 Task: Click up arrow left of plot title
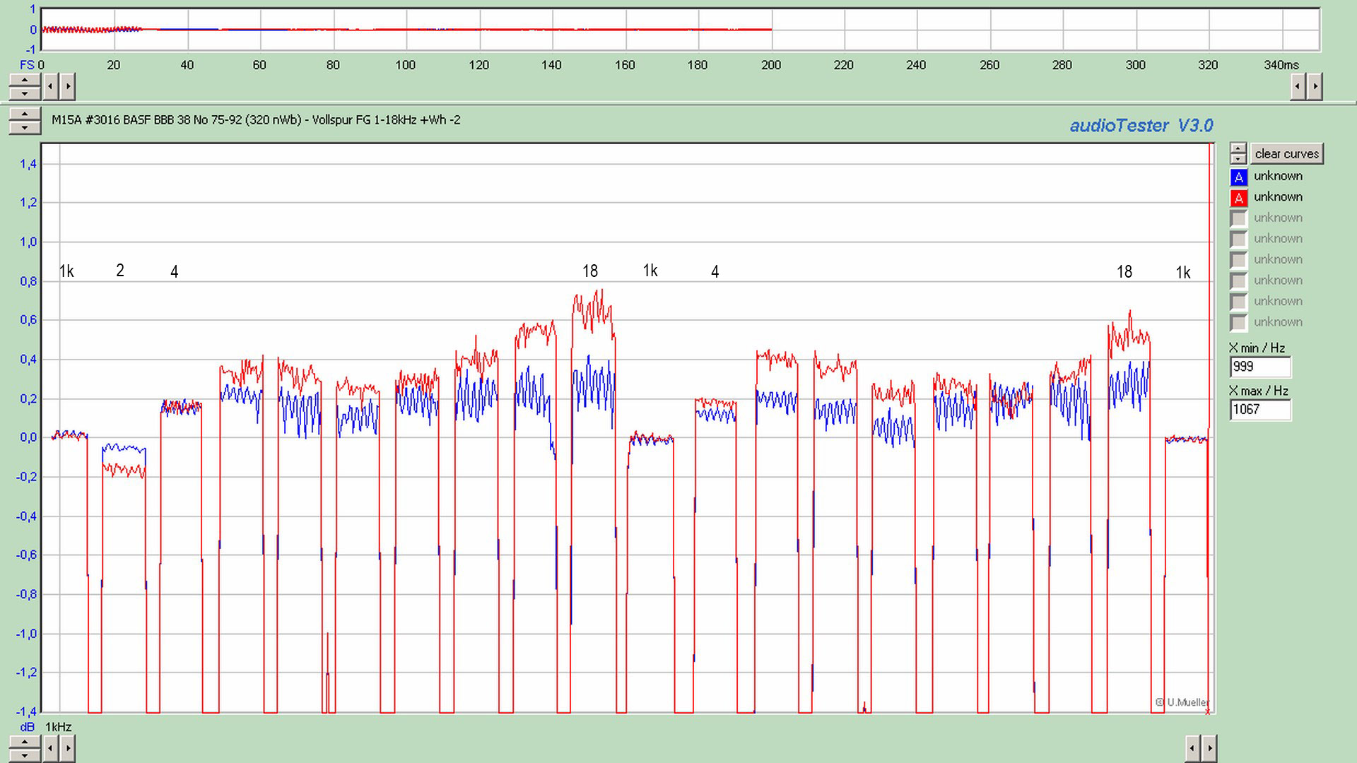25,114
